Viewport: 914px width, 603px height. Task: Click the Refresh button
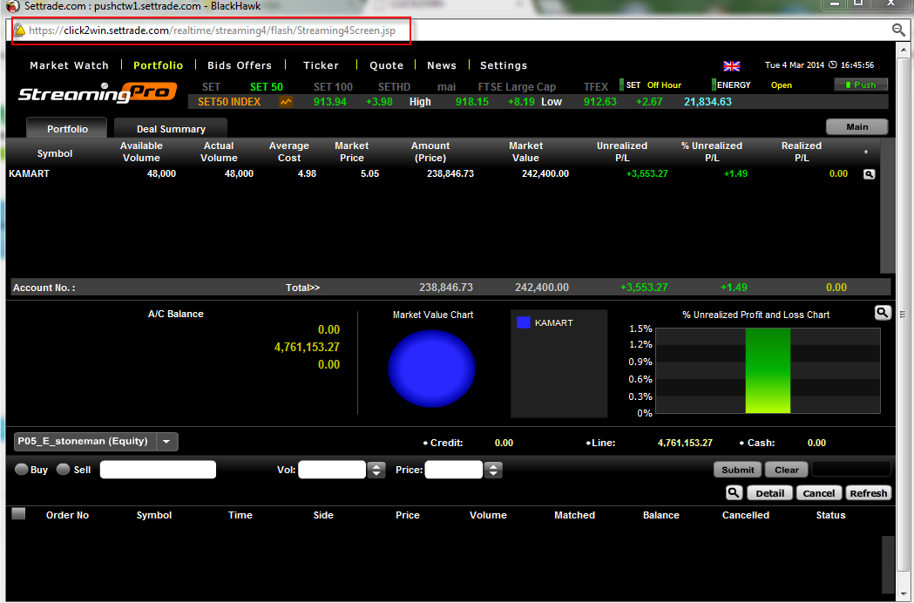click(868, 493)
